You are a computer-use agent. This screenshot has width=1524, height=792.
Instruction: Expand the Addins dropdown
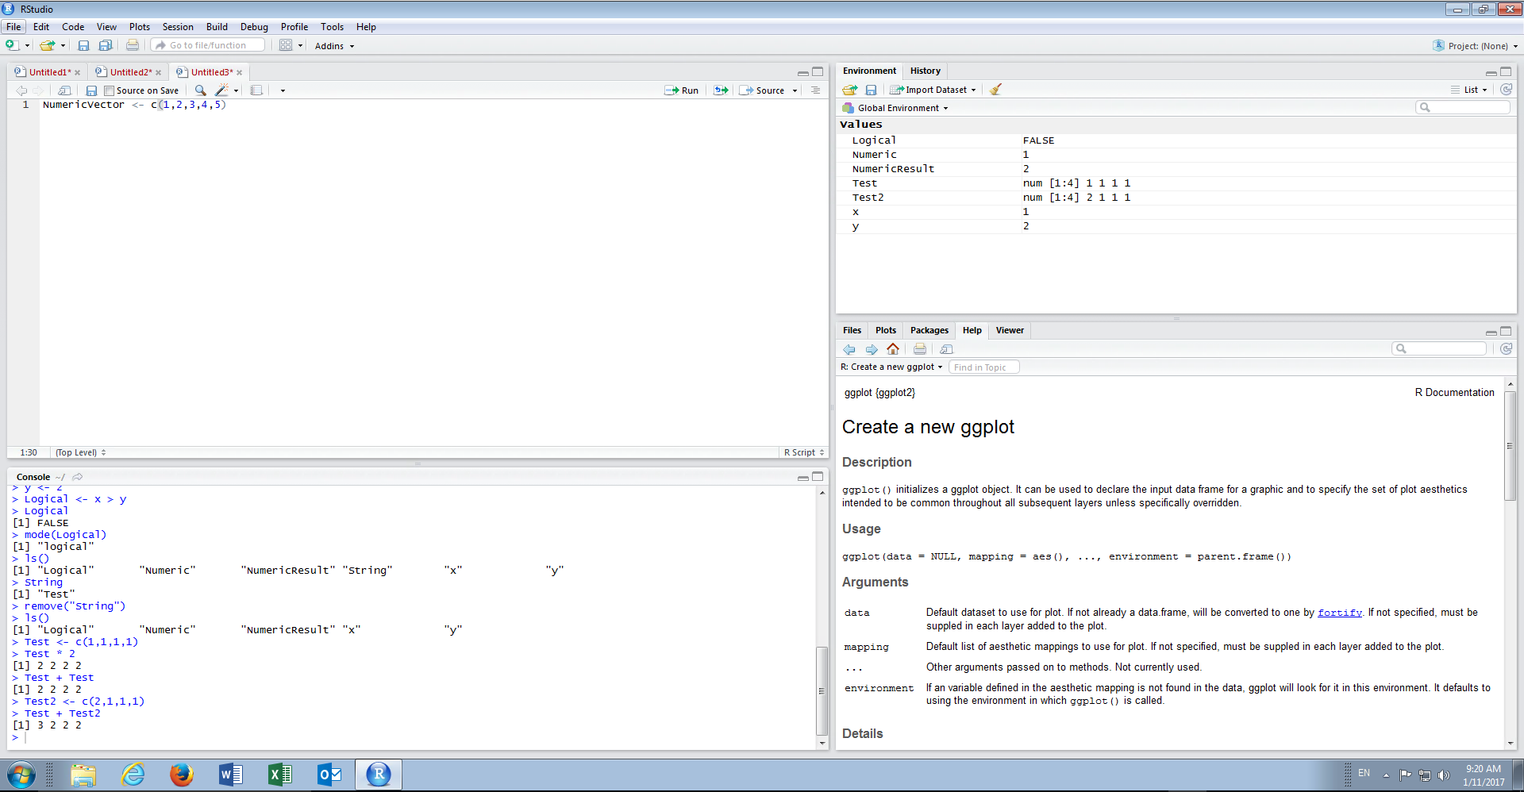[x=334, y=46]
